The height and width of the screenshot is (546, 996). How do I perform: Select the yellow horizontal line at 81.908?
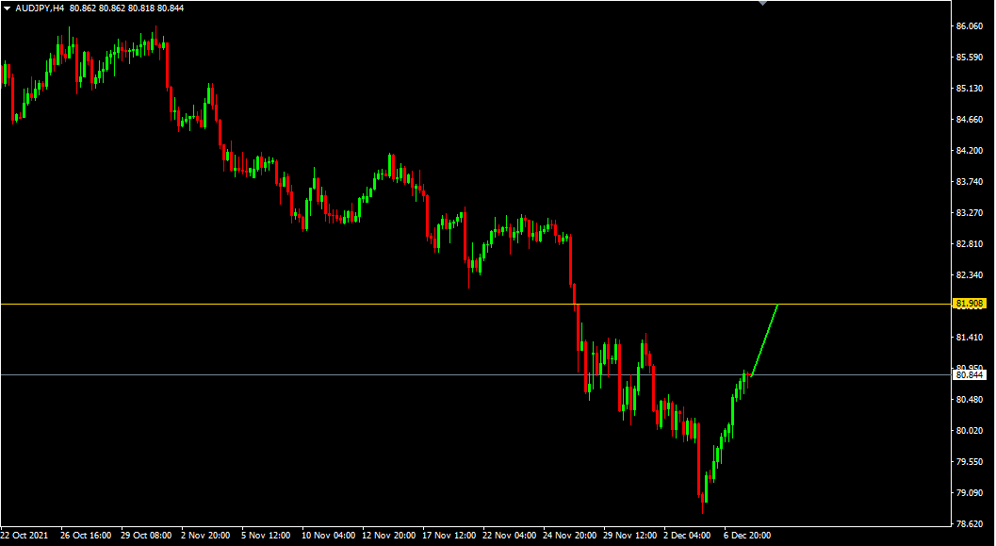pyautogui.click(x=477, y=305)
